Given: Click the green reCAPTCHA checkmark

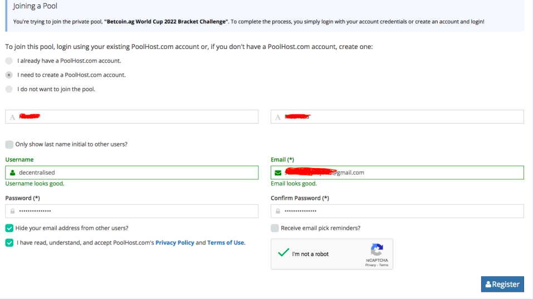Looking at the screenshot, I should 283,253.
